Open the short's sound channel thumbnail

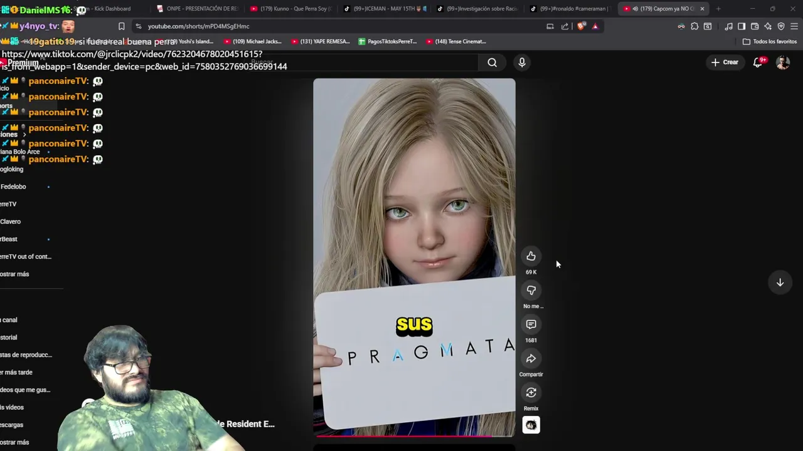pos(531,425)
